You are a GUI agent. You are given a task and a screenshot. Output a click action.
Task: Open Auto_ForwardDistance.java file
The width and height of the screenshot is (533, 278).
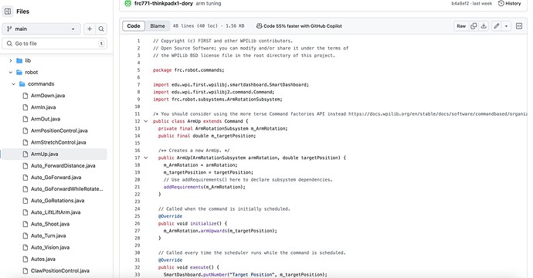63,166
